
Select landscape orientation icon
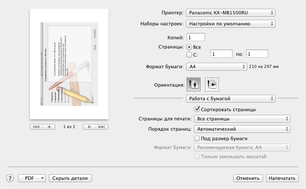(212, 84)
